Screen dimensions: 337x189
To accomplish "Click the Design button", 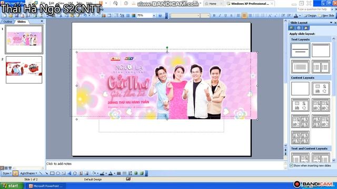I will pos(310,16).
